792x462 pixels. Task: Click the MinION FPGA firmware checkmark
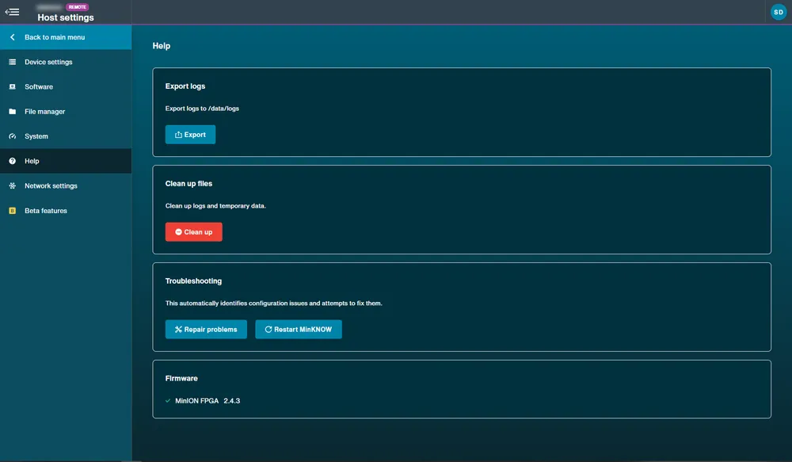168,401
